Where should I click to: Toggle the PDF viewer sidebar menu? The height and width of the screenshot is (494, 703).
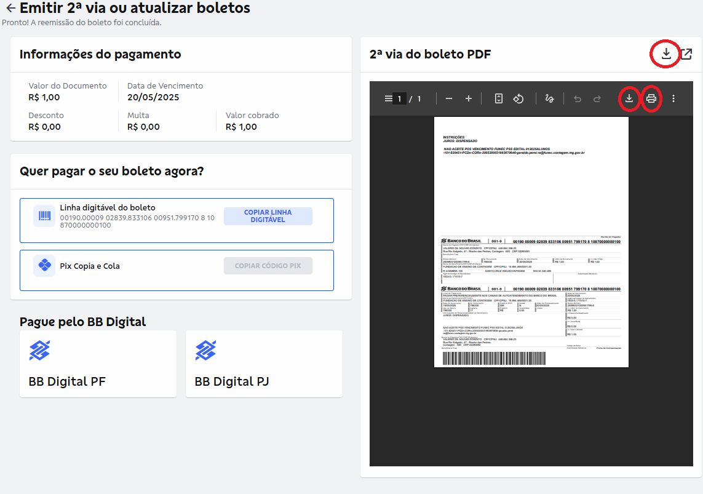tap(387, 98)
